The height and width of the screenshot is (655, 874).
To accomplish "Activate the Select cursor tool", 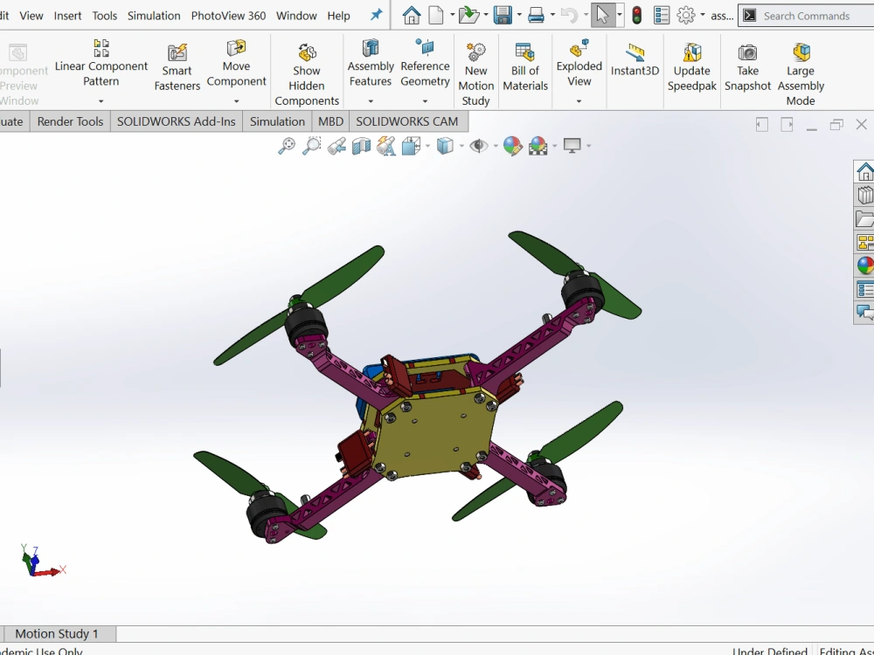I will point(602,15).
